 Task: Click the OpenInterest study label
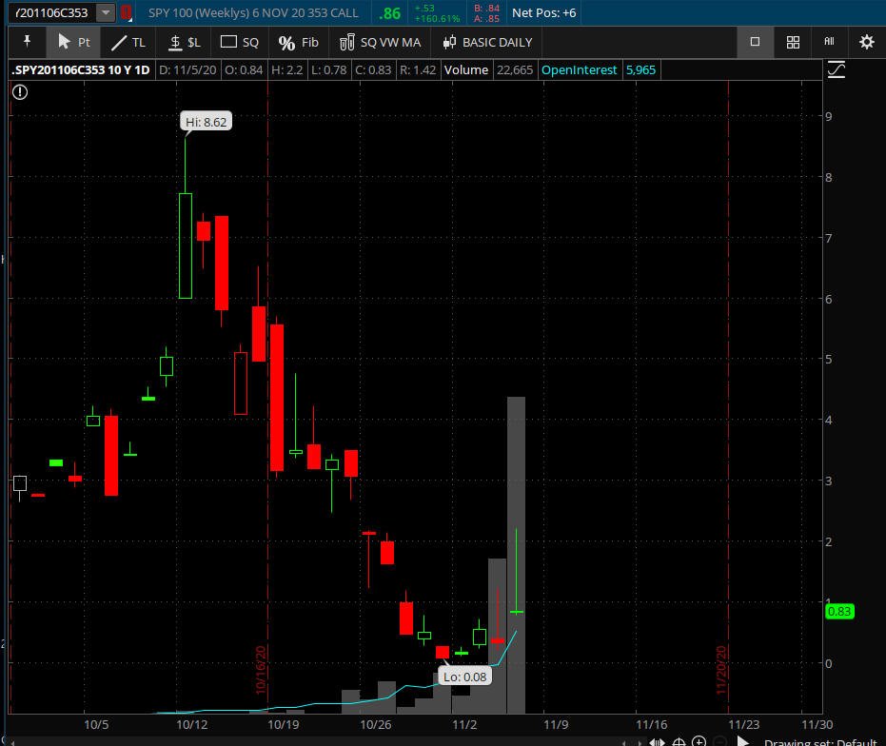click(x=579, y=69)
